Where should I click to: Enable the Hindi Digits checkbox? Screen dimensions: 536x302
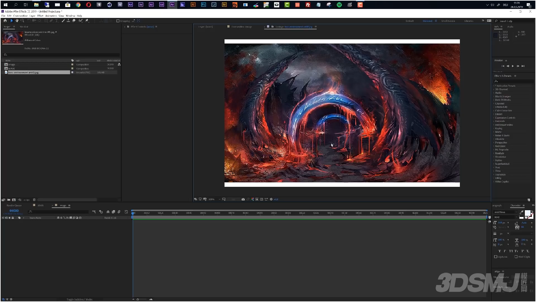pyautogui.click(x=516, y=257)
